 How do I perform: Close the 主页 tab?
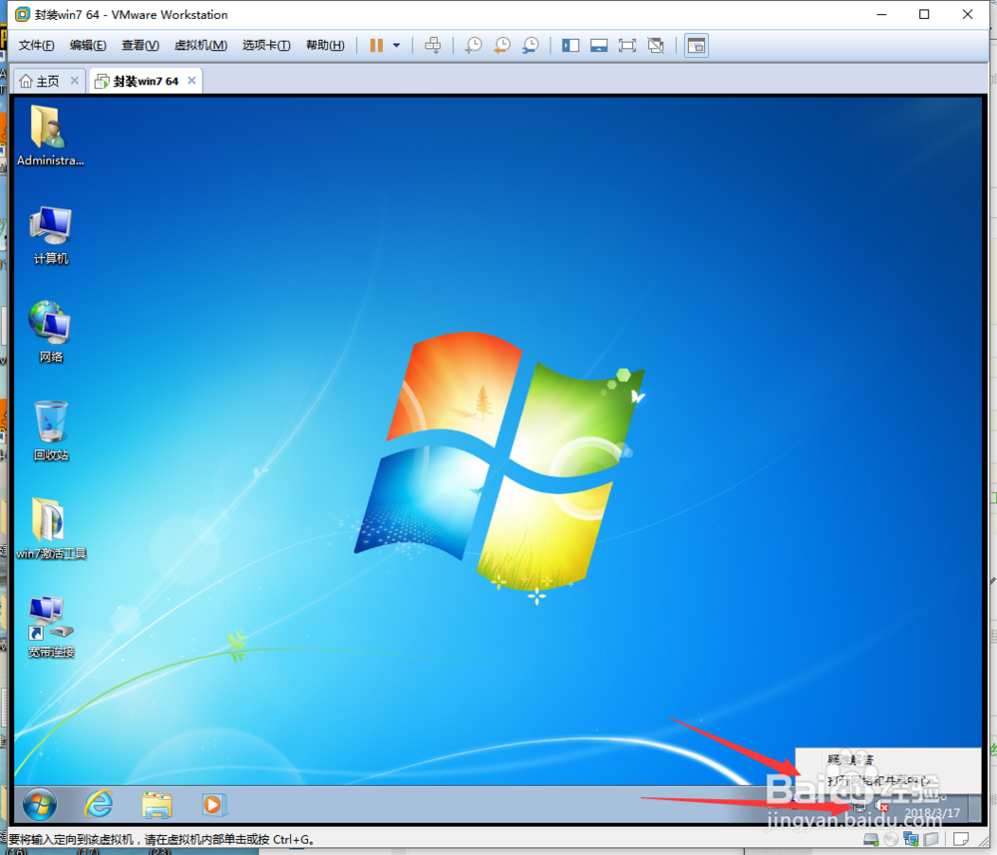(x=75, y=80)
